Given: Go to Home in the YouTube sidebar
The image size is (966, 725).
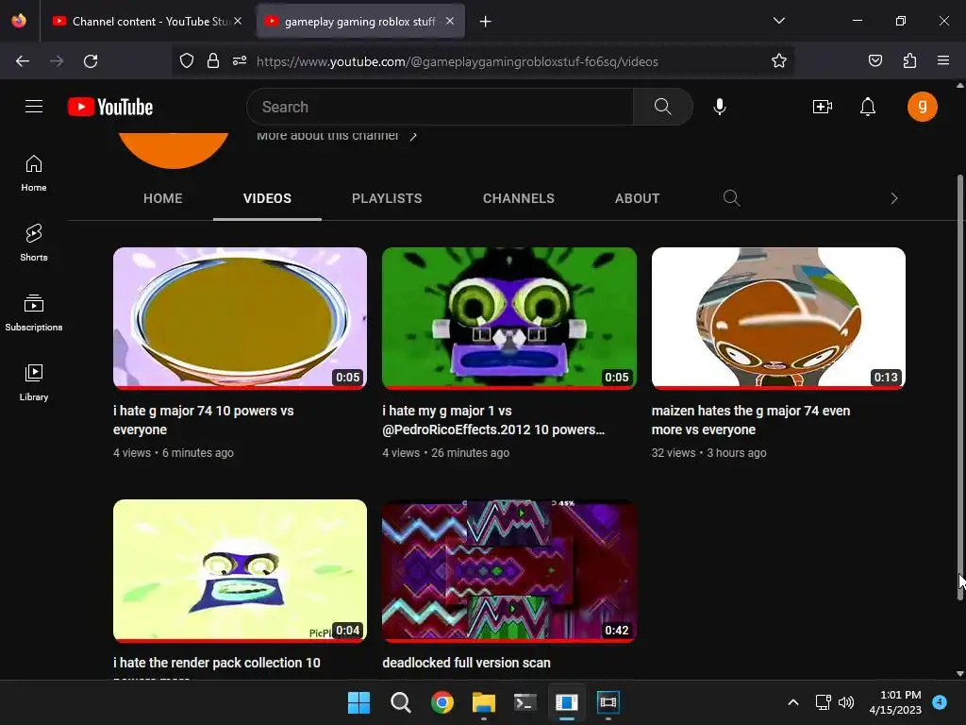Looking at the screenshot, I should coord(34,174).
